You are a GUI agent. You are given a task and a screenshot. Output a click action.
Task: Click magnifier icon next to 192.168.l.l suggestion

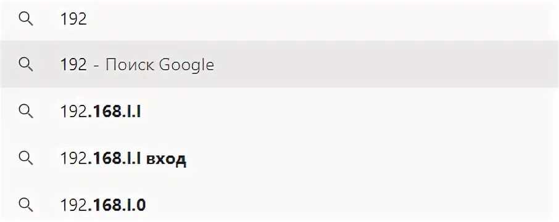click(26, 112)
